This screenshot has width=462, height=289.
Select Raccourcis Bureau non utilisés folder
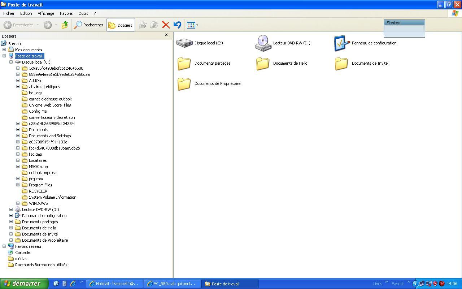(41, 265)
